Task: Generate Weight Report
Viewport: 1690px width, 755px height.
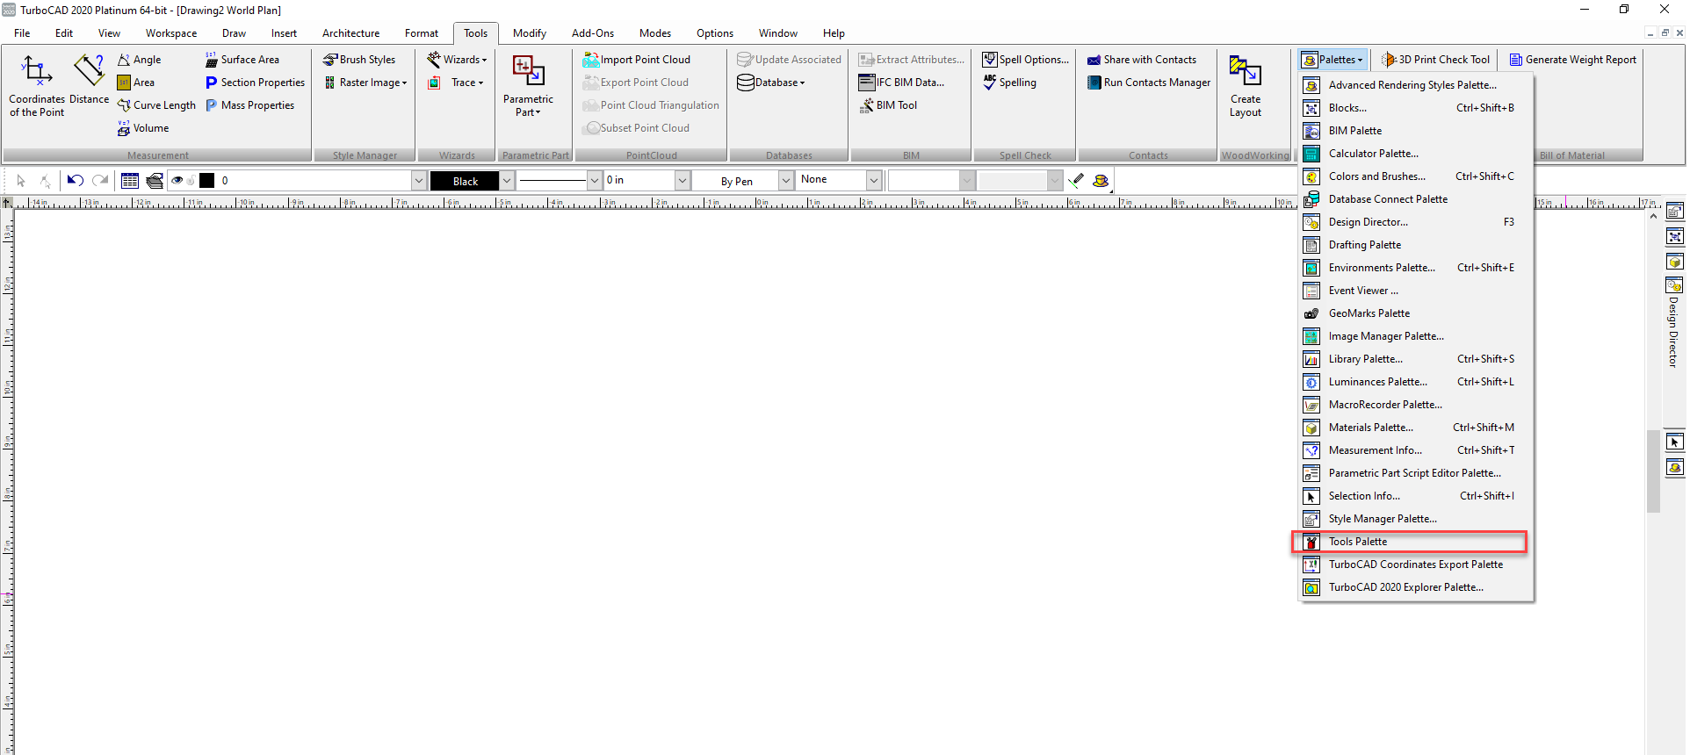Action: (1573, 60)
